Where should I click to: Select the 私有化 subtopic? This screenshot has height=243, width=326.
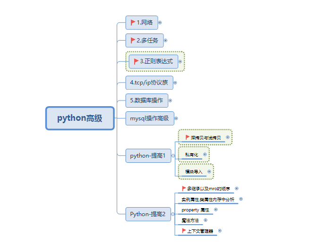coord(191,155)
